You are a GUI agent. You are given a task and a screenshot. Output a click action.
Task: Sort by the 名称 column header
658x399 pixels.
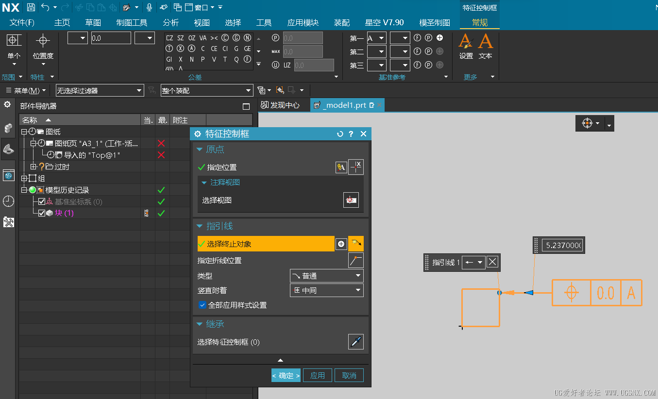[x=80, y=120]
